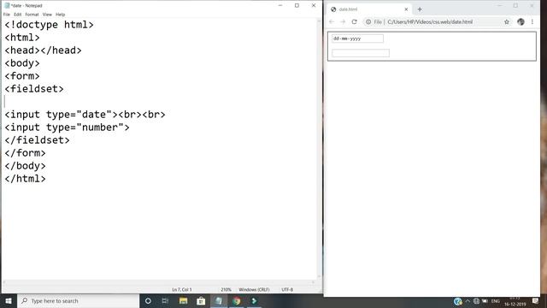
Task: Switch to Notepad taskbar icon
Action: tap(219, 300)
